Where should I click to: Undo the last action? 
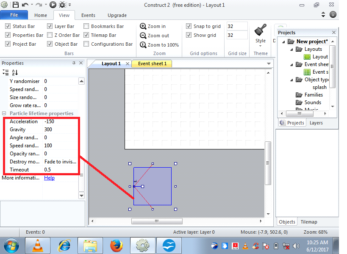25,5
